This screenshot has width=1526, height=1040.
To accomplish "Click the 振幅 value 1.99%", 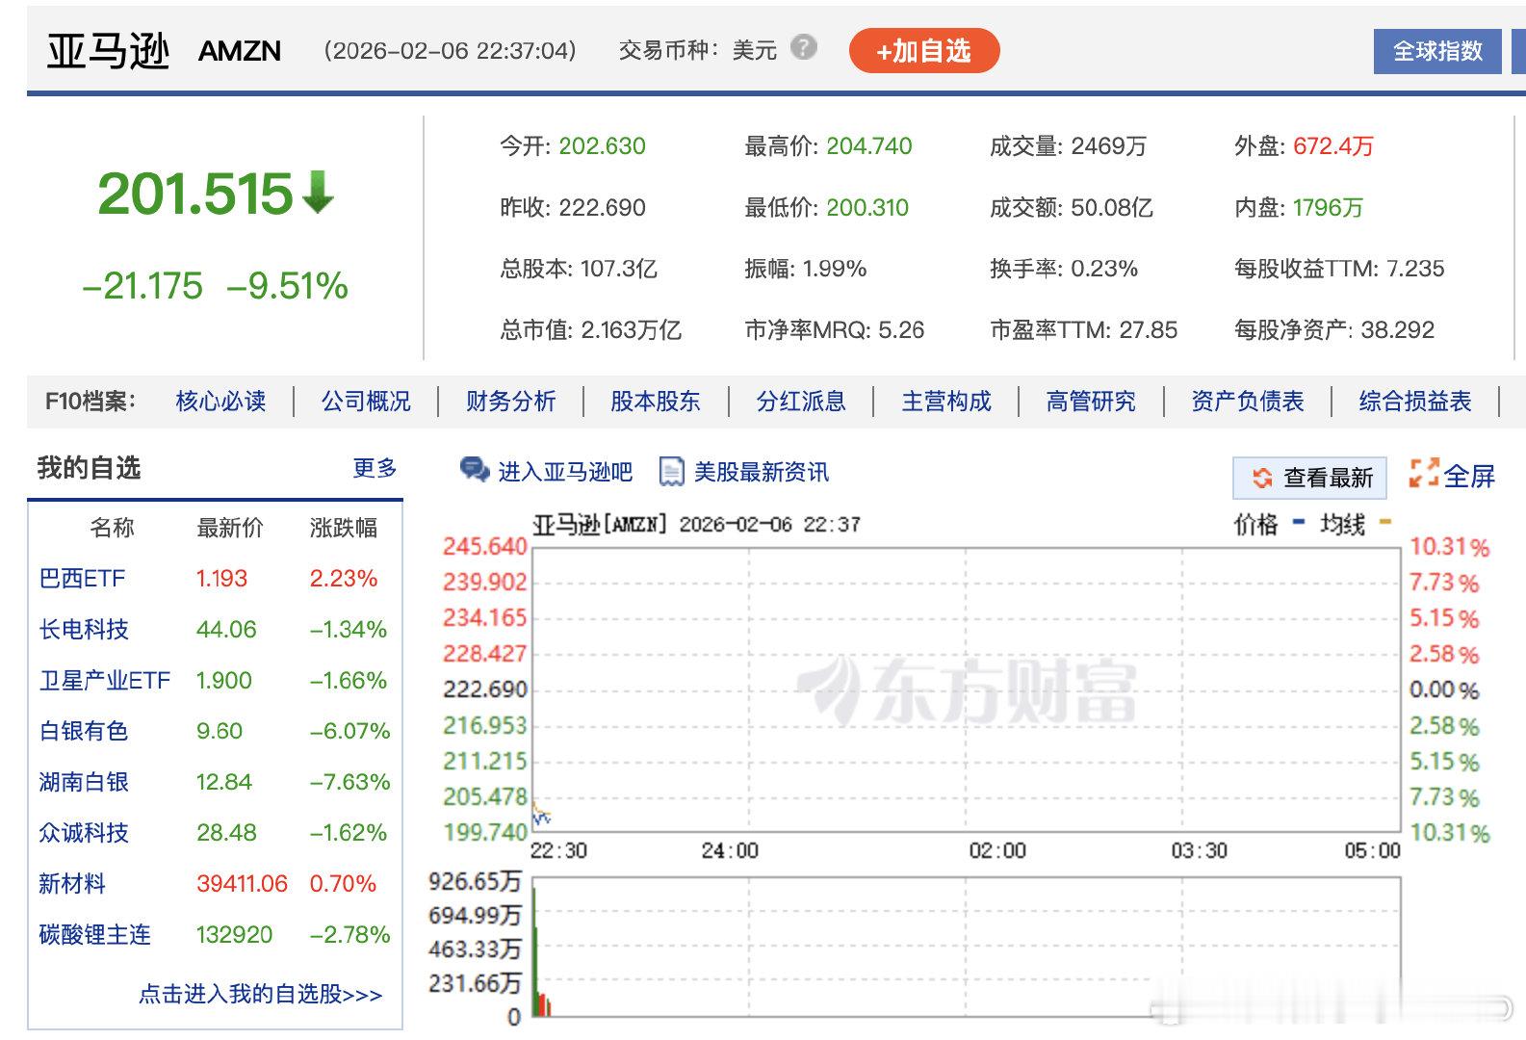I will click(833, 269).
